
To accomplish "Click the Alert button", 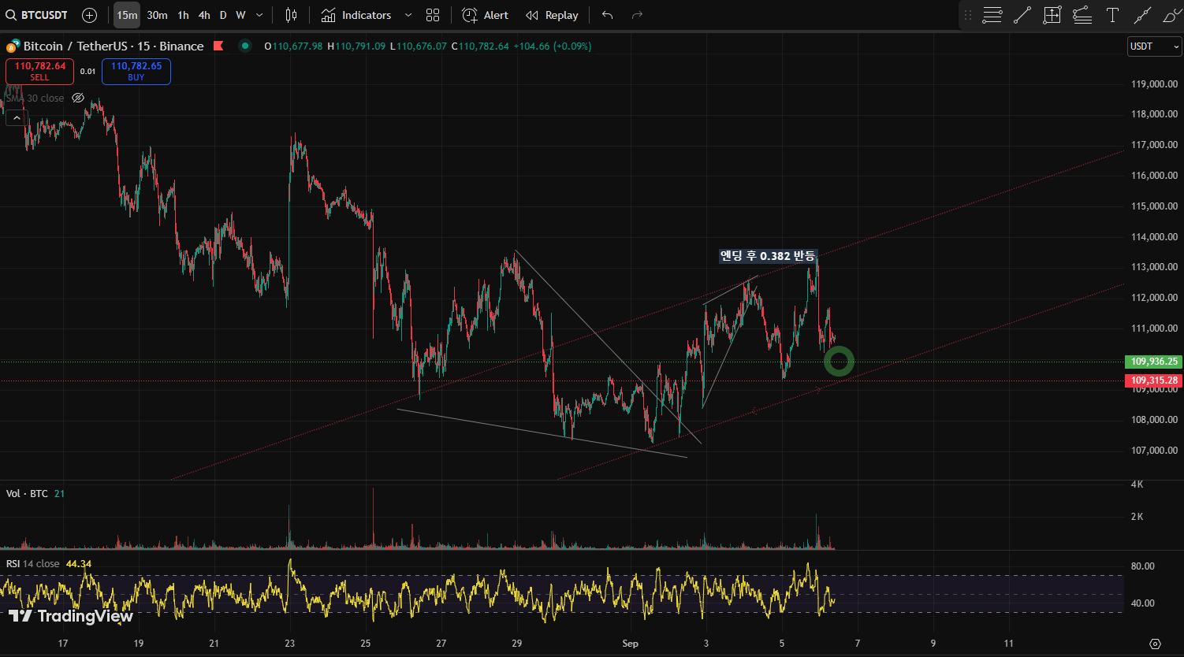I will point(486,15).
